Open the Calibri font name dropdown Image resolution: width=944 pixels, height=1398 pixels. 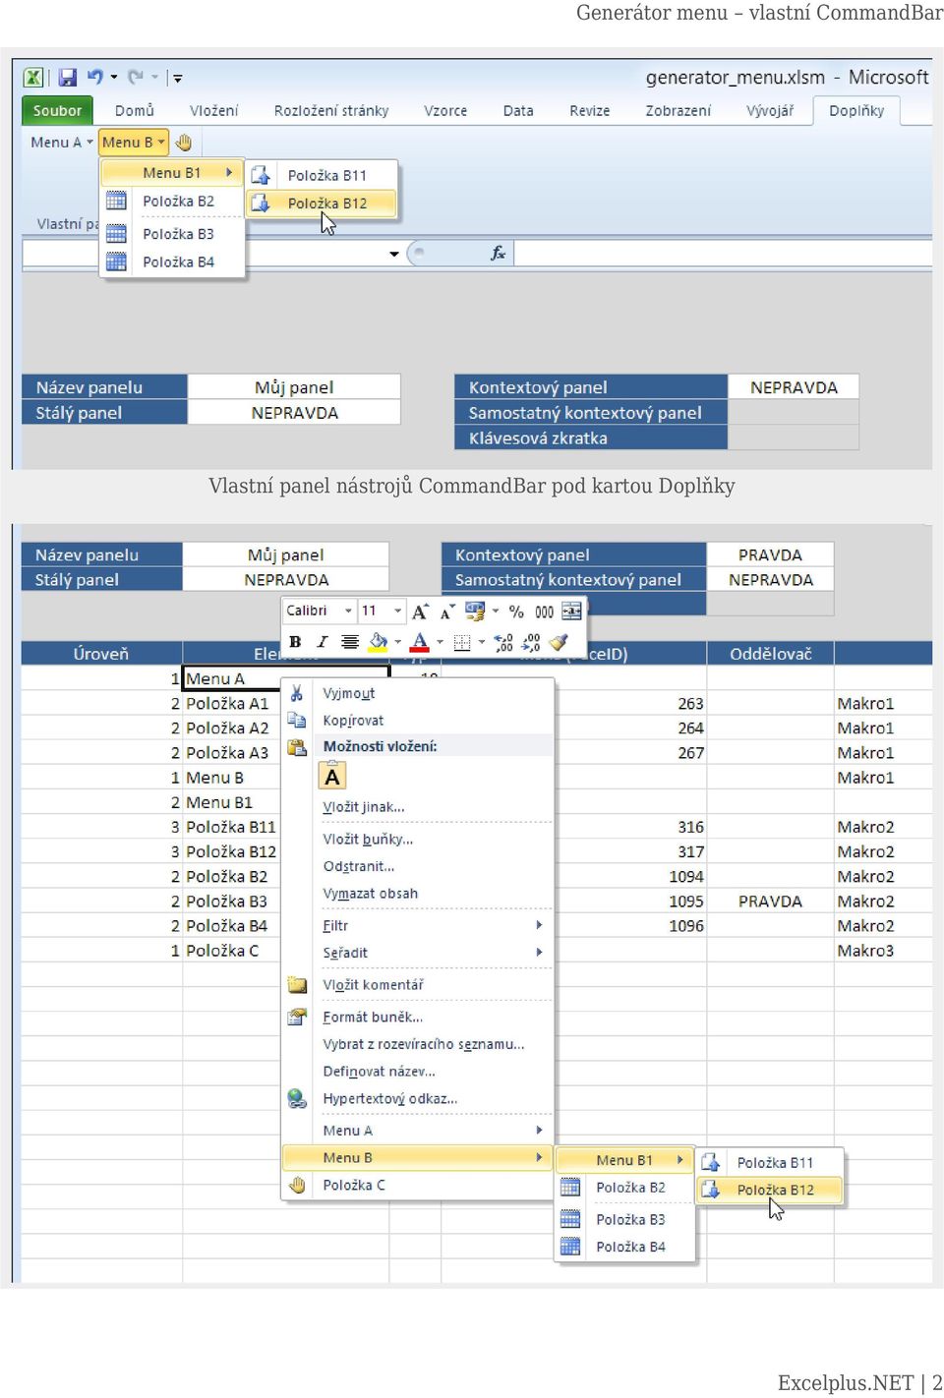(348, 612)
